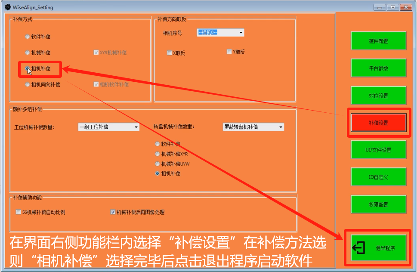Choose the 相机补偿 radio option in 补偿方式
Viewport: 417px width, 272px height.
coord(28,69)
